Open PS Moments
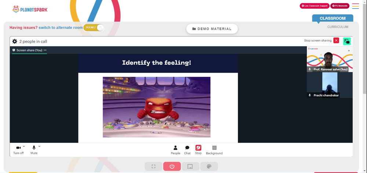 pos(339,6)
